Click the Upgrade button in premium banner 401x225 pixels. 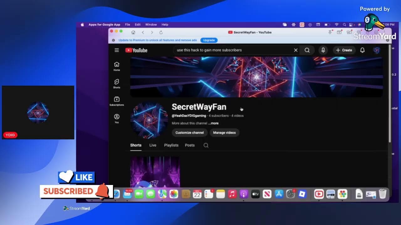pos(209,40)
